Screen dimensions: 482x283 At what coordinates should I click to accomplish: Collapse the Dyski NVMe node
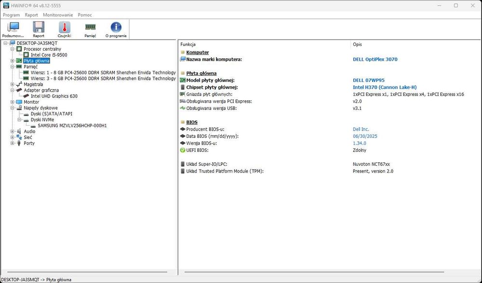19,120
